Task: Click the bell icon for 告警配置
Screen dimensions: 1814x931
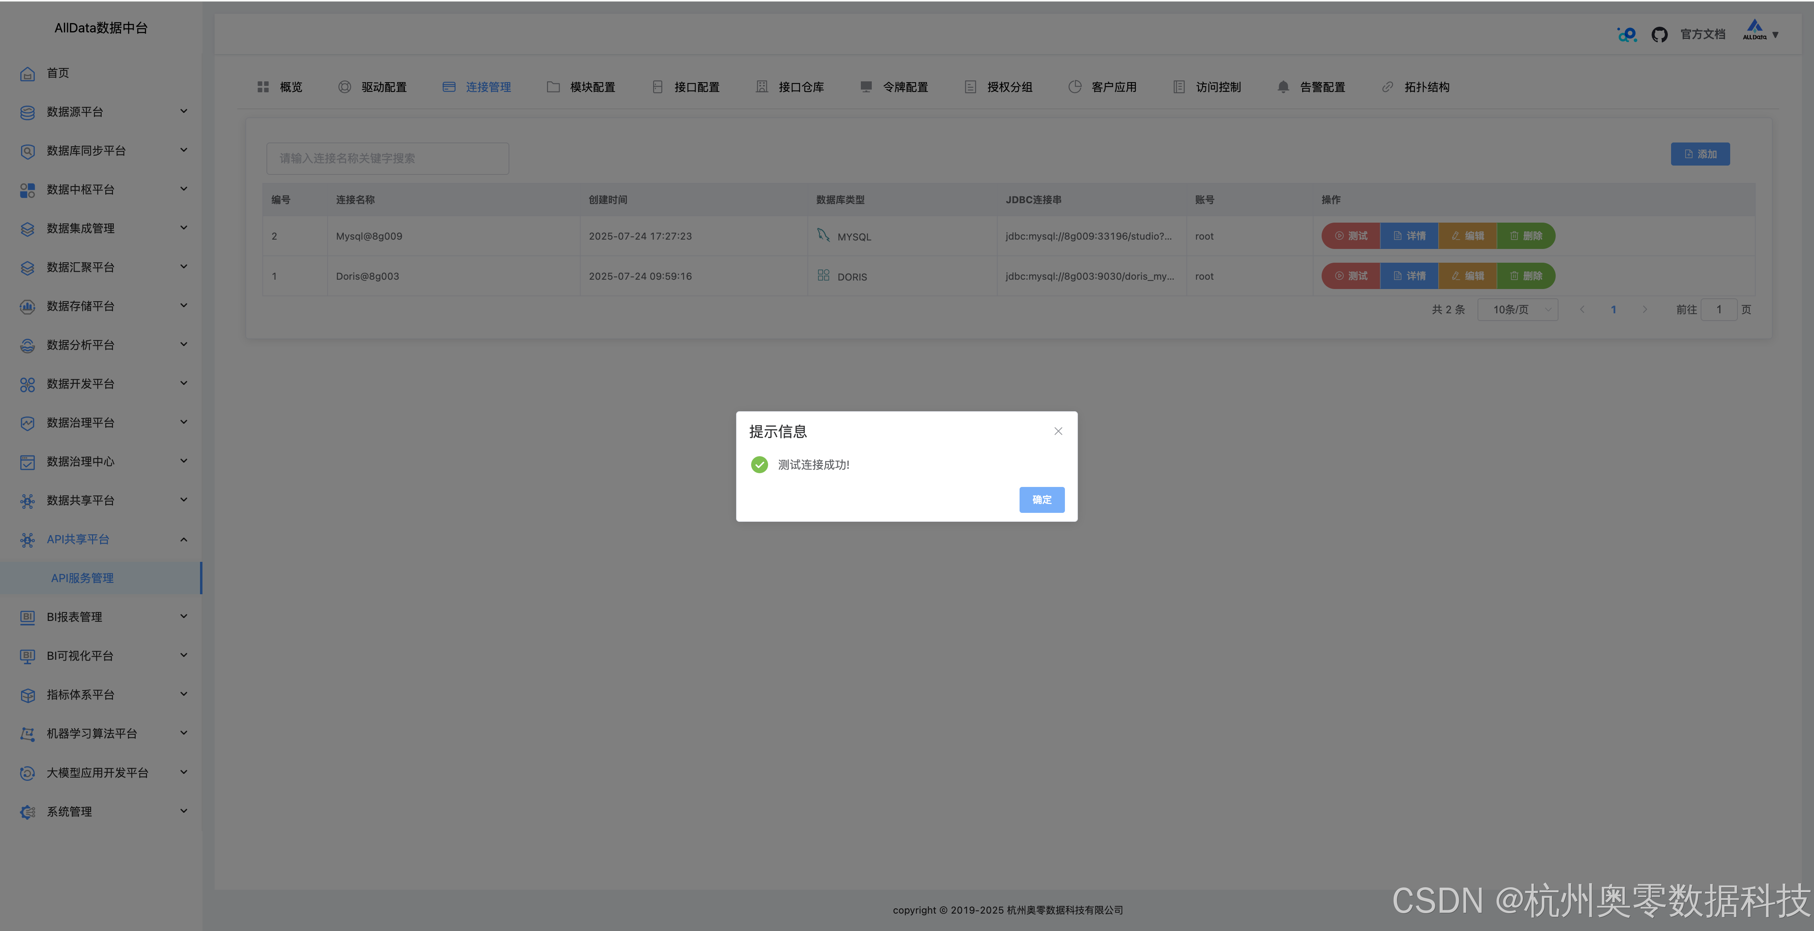Action: [x=1283, y=87]
